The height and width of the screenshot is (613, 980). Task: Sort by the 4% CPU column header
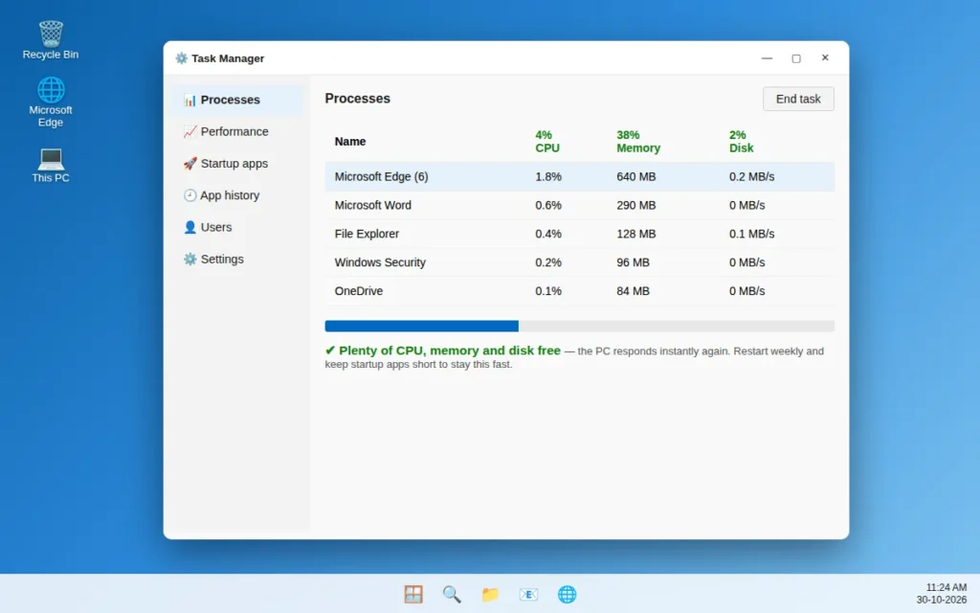[546, 142]
